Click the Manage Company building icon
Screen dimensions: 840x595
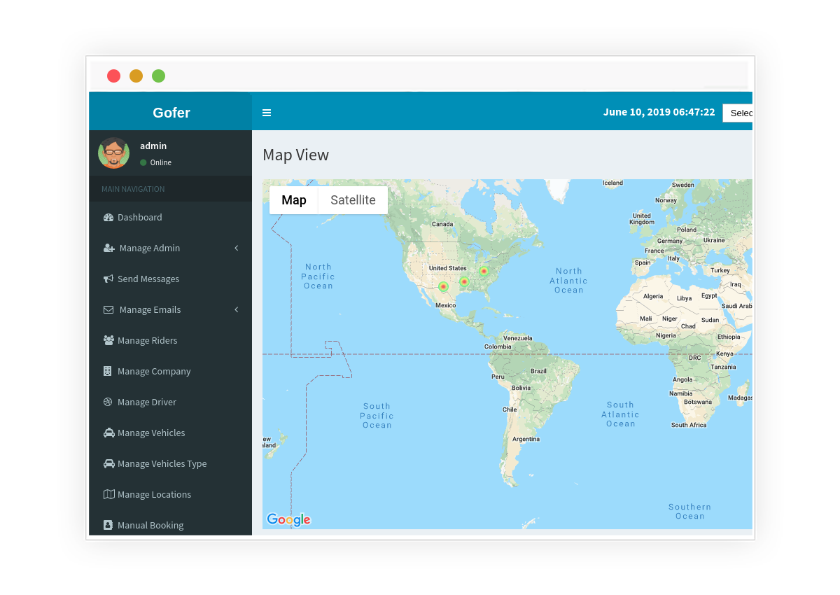(107, 371)
